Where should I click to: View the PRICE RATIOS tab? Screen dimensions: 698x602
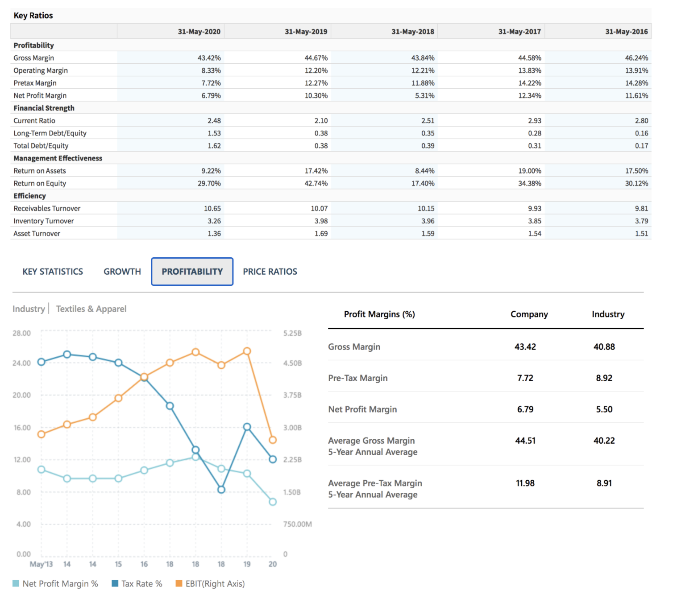(x=270, y=272)
